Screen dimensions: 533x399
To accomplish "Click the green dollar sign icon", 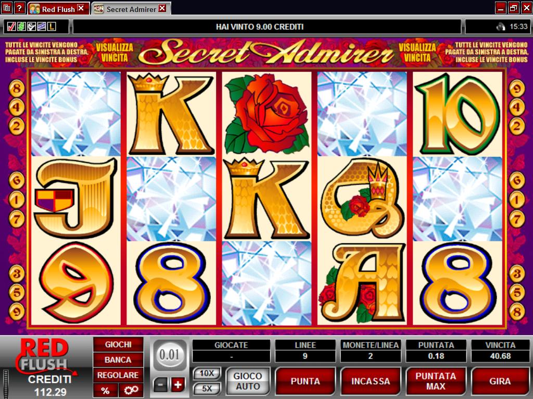I will (21, 26).
